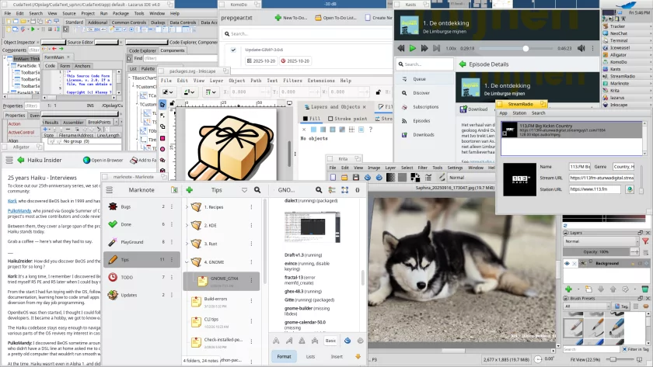Toggle Filter in Tag checkbox in Krita
This screenshot has width=653, height=367.
[x=624, y=349]
